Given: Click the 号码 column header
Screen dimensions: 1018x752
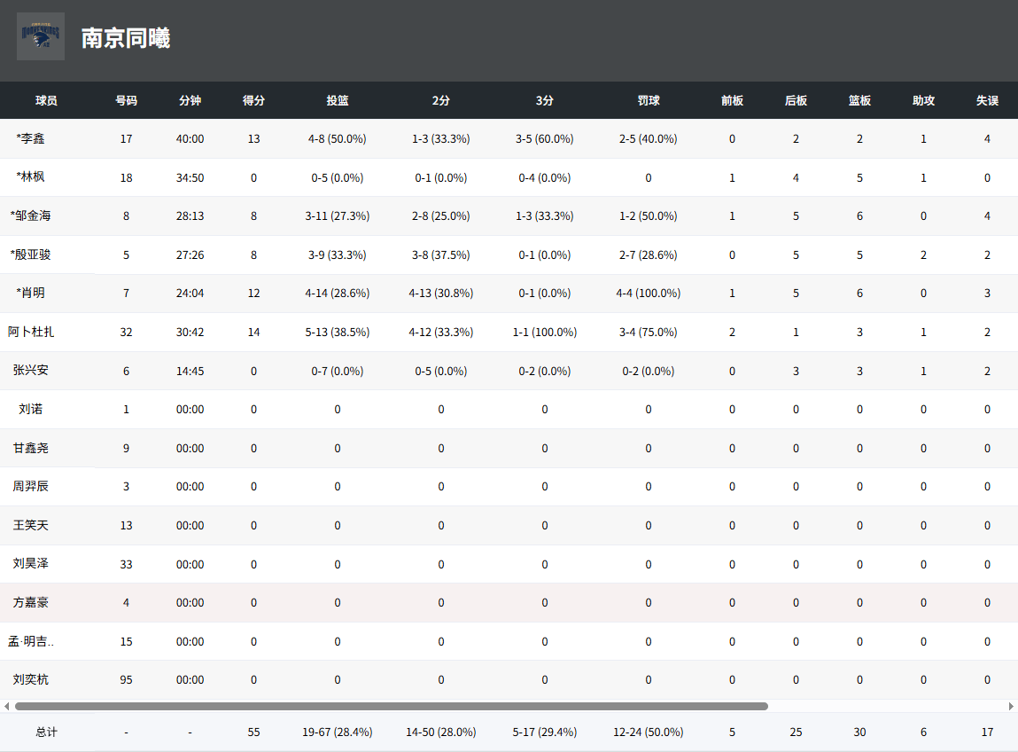Looking at the screenshot, I should pos(126,100).
